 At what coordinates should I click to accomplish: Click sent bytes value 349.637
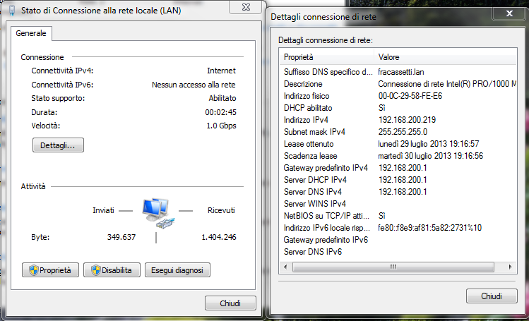(x=121, y=237)
